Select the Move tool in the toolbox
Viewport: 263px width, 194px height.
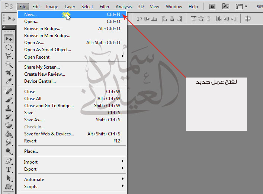(9, 39)
